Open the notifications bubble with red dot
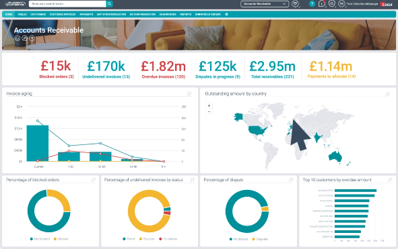 pos(322,3)
